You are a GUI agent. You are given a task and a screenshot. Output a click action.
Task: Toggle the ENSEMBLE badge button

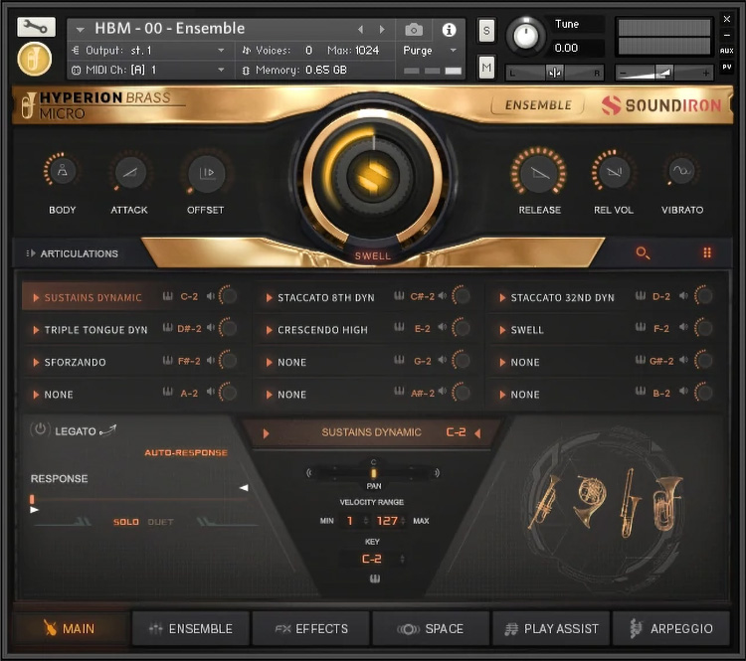[538, 105]
